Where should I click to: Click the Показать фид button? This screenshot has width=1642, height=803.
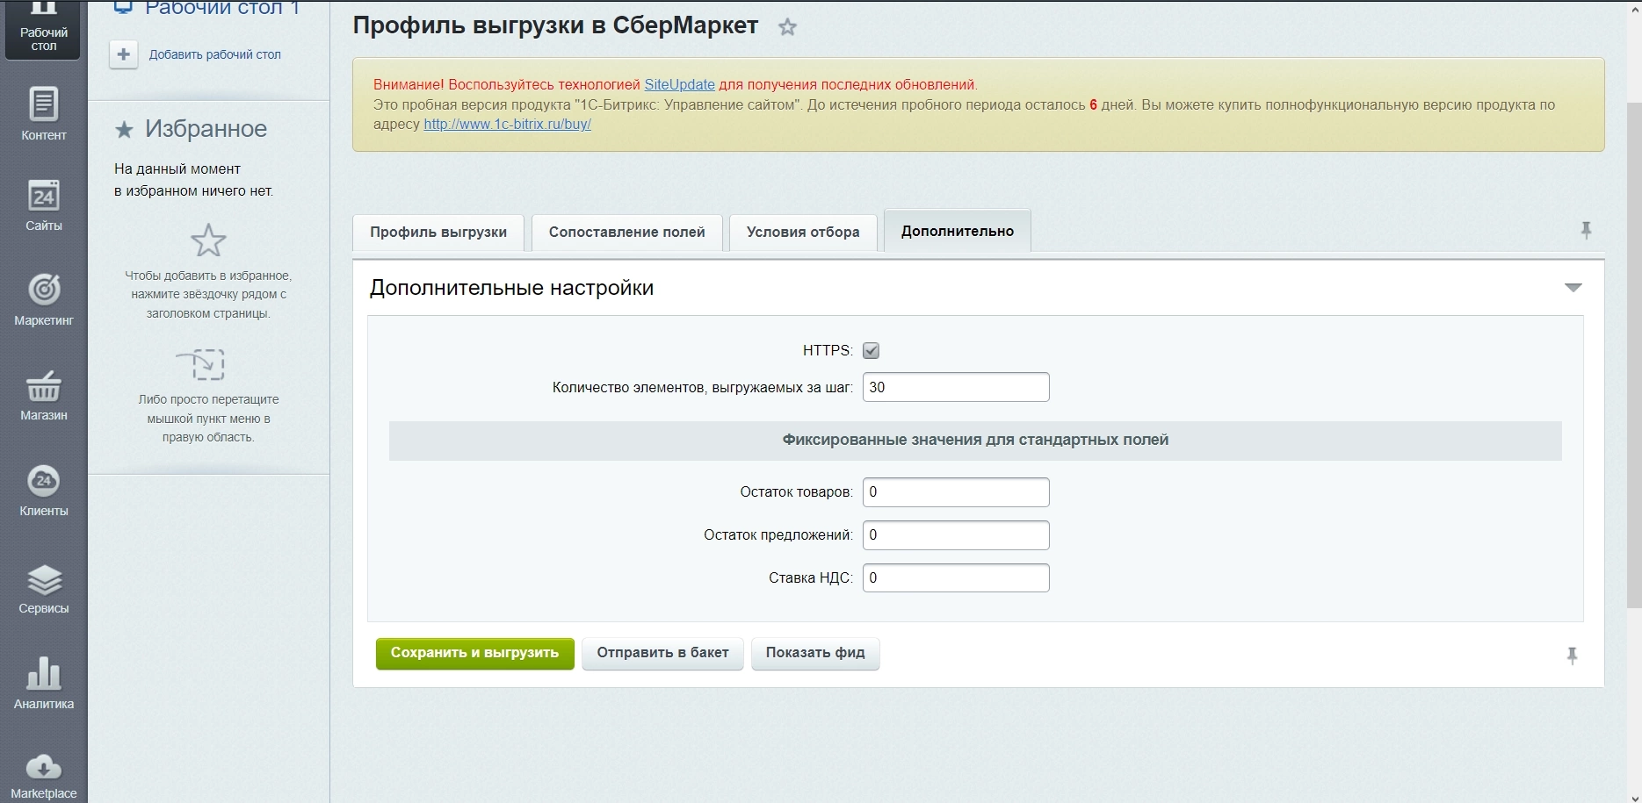pyautogui.click(x=814, y=653)
